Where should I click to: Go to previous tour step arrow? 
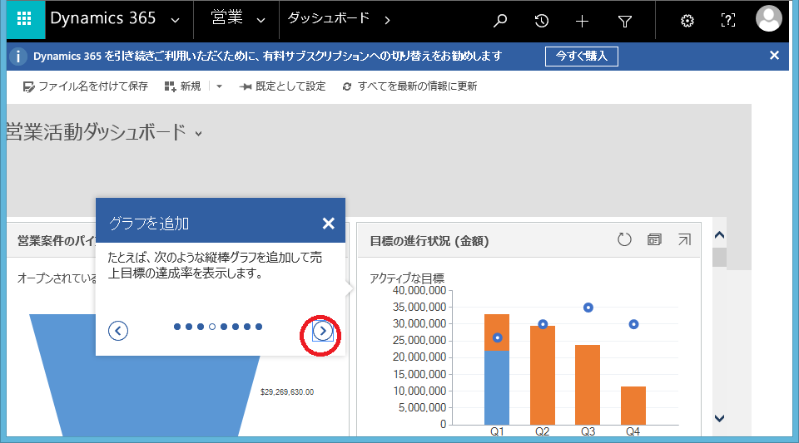(x=118, y=331)
